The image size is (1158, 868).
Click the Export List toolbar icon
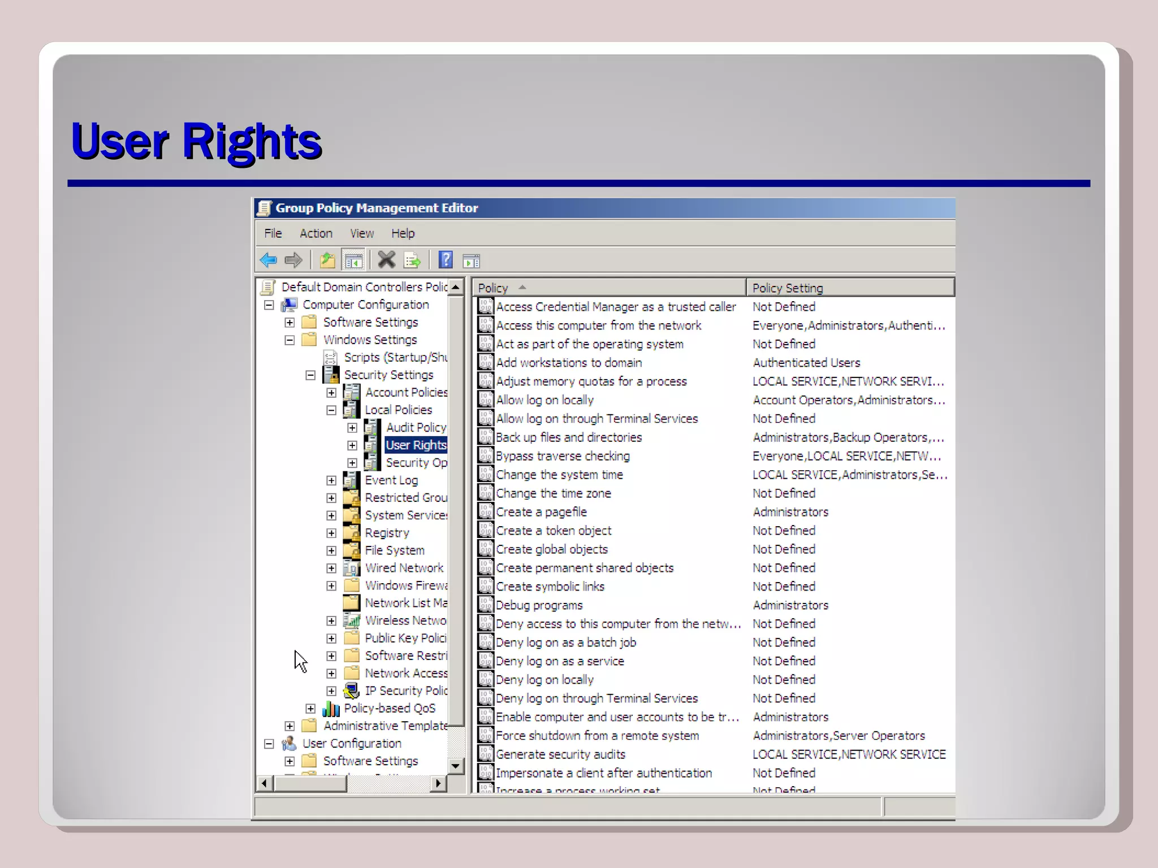click(x=412, y=261)
